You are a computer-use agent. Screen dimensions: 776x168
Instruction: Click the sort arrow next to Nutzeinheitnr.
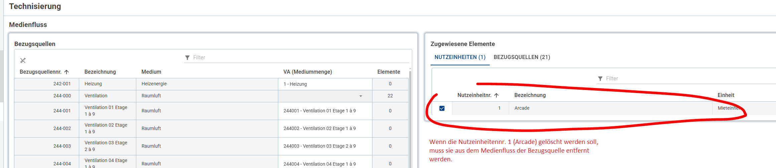click(x=496, y=95)
